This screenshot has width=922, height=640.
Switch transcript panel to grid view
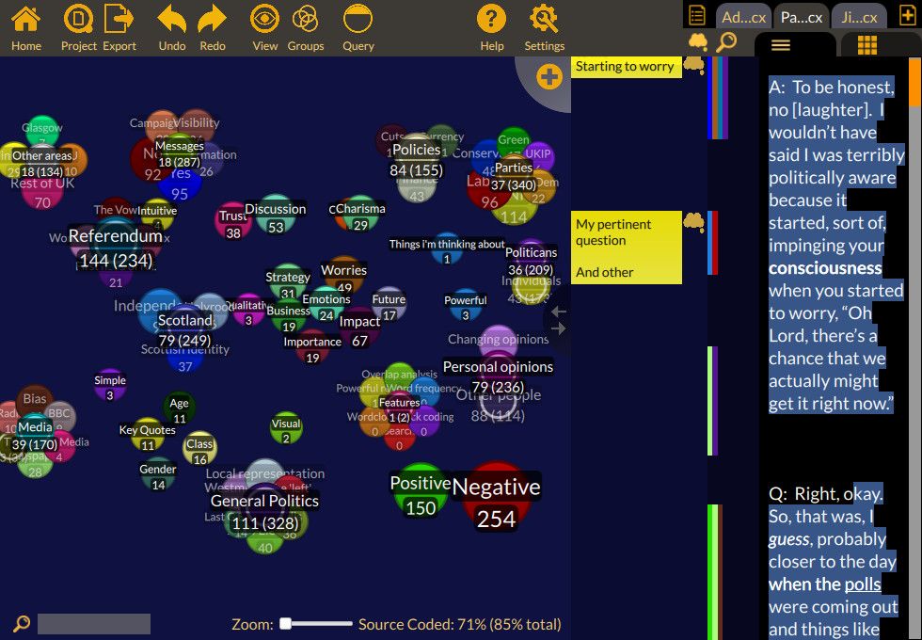[x=866, y=43]
